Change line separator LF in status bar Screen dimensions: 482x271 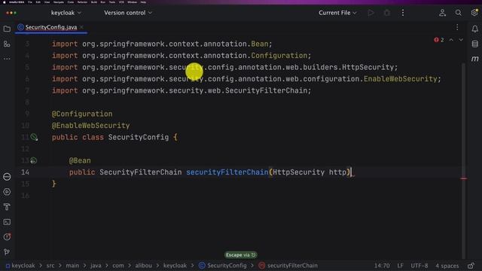pos(400,266)
